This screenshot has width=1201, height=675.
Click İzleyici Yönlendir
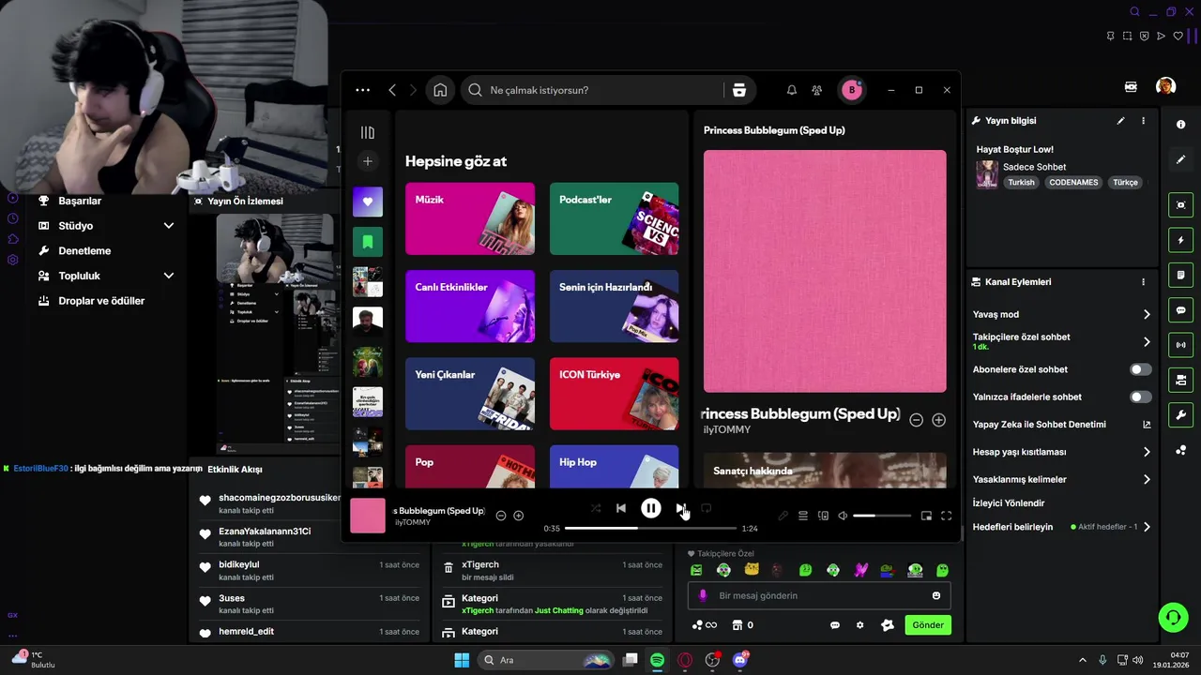[1008, 503]
